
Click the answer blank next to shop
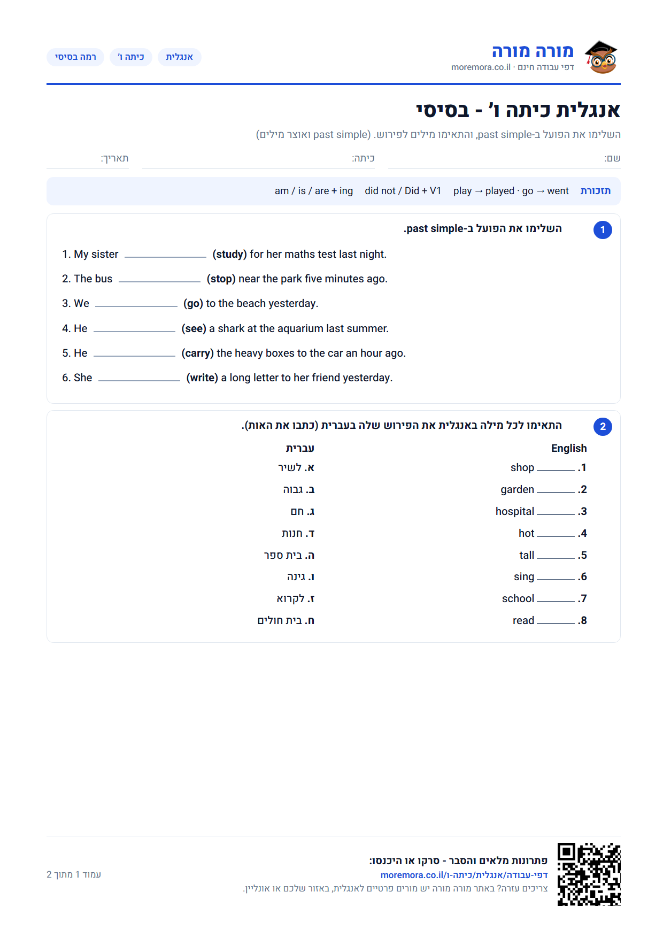point(556,468)
